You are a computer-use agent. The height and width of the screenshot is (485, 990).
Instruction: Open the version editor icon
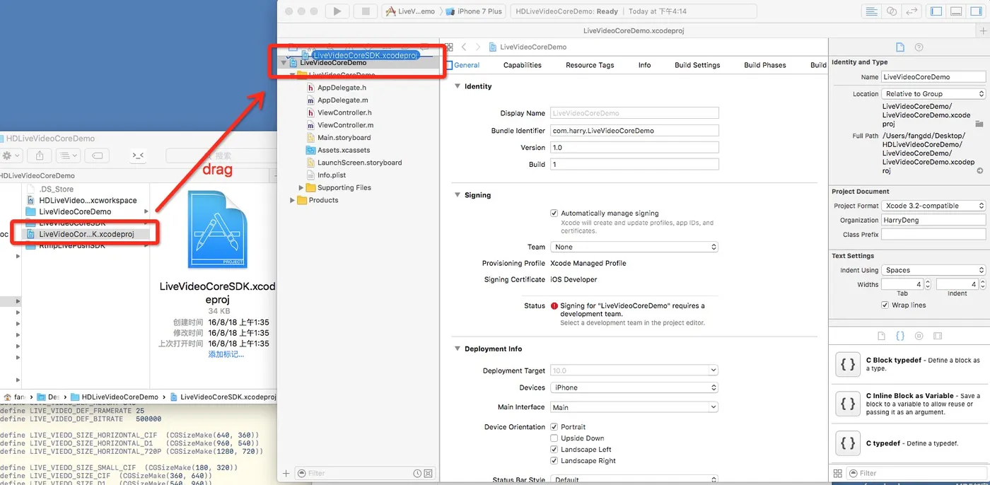point(912,11)
